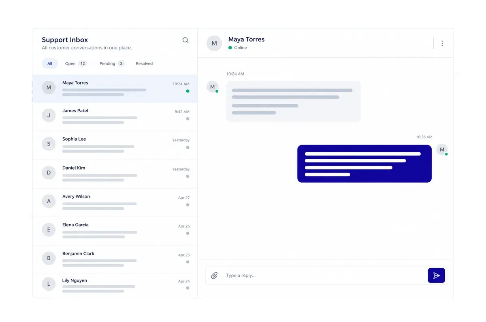Viewport: 486px width, 322px height.
Task: Open the inbox search magnifier icon
Action: point(185,40)
